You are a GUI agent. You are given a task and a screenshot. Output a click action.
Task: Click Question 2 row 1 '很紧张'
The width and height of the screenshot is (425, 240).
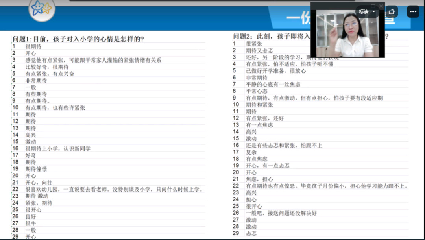click(x=254, y=44)
